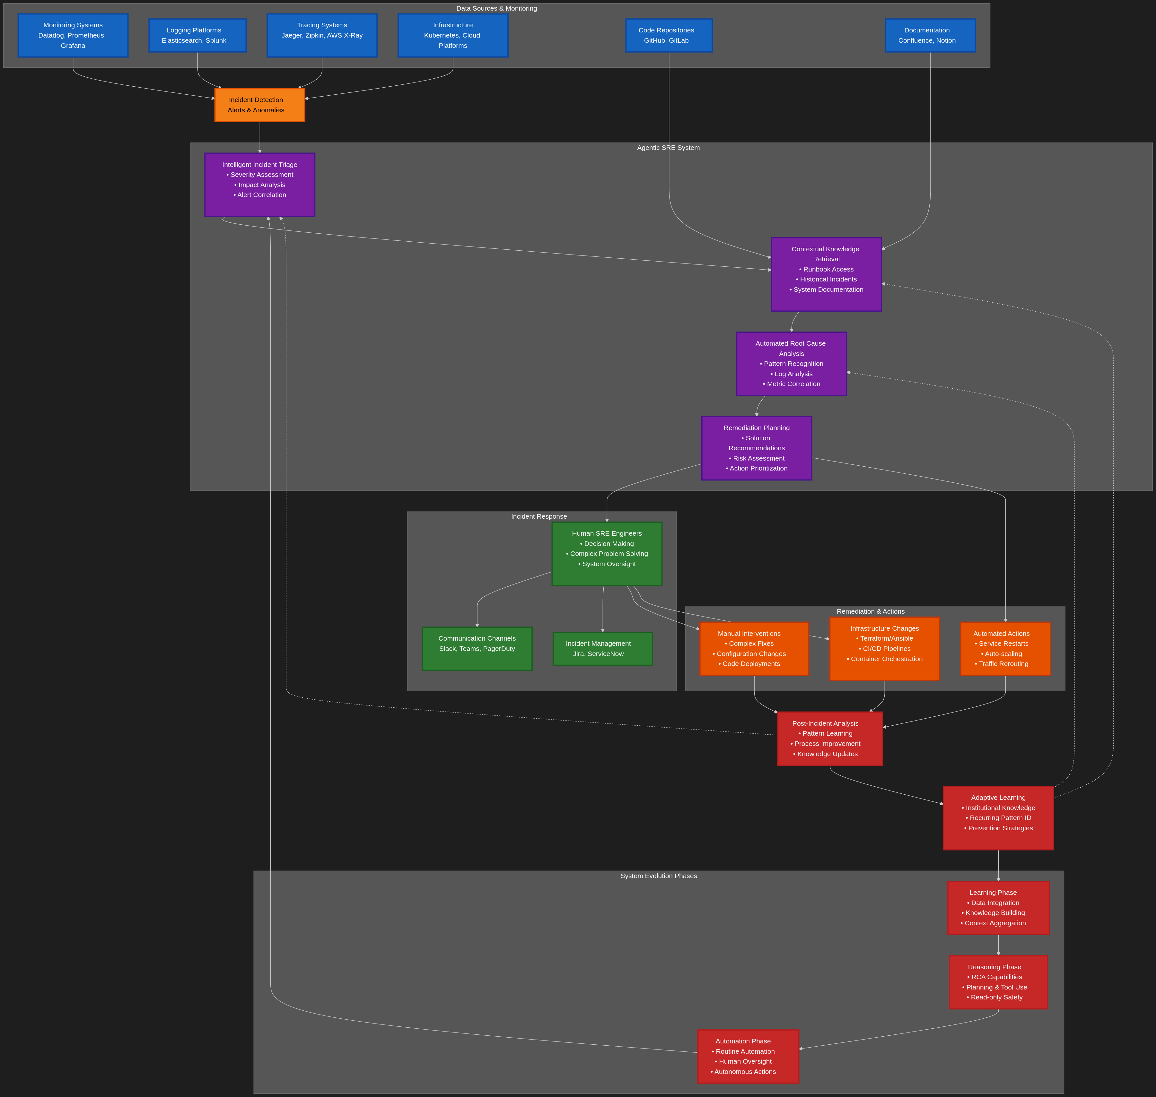This screenshot has width=1156, height=1097.
Task: Select Communication Channels Slack node
Action: 477,649
